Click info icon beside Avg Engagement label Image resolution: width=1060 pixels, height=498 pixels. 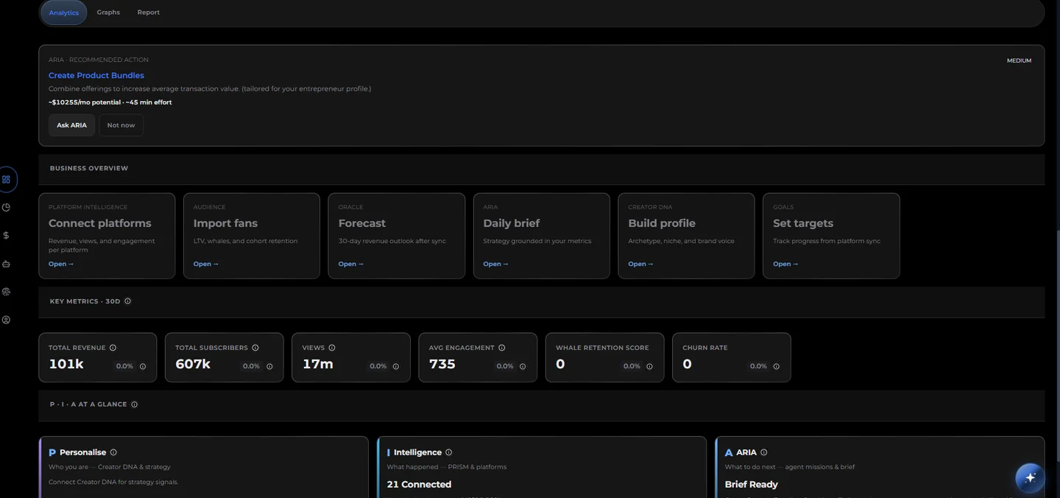pyautogui.click(x=502, y=348)
